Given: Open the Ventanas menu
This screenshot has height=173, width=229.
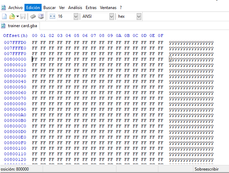Looking at the screenshot, I should click(108, 7).
